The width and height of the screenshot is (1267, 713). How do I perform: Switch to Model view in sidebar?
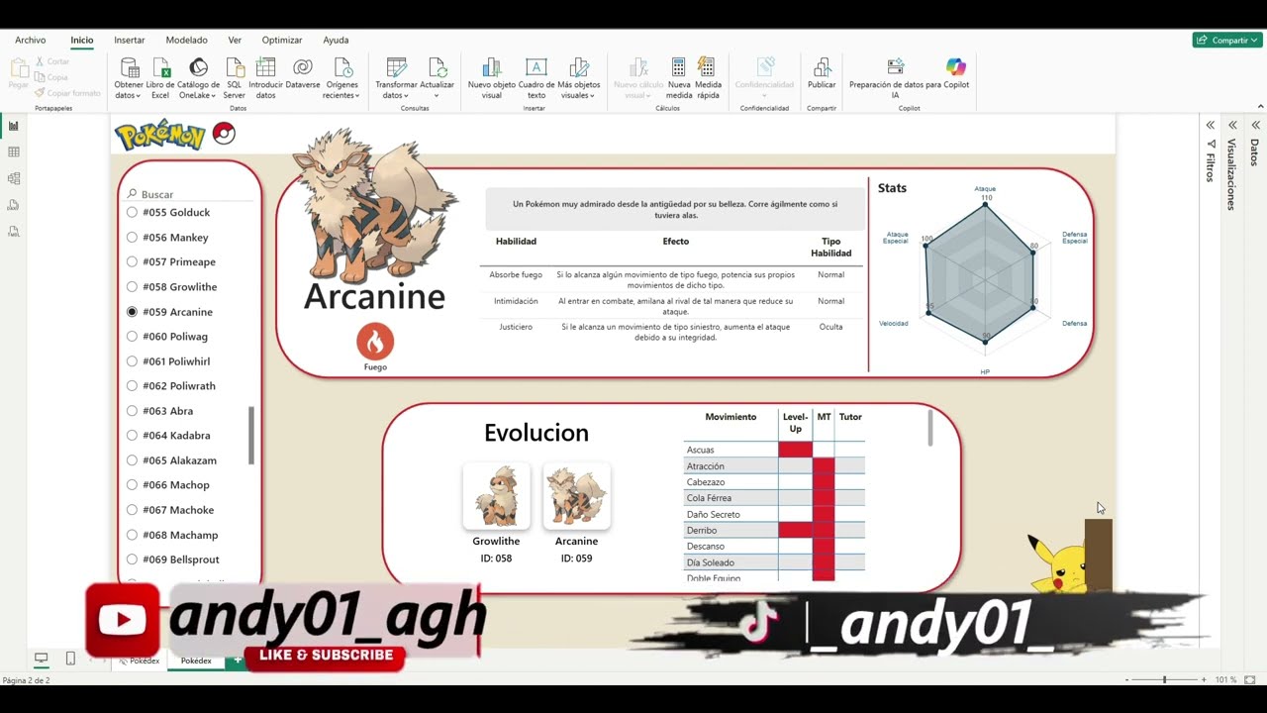click(14, 179)
